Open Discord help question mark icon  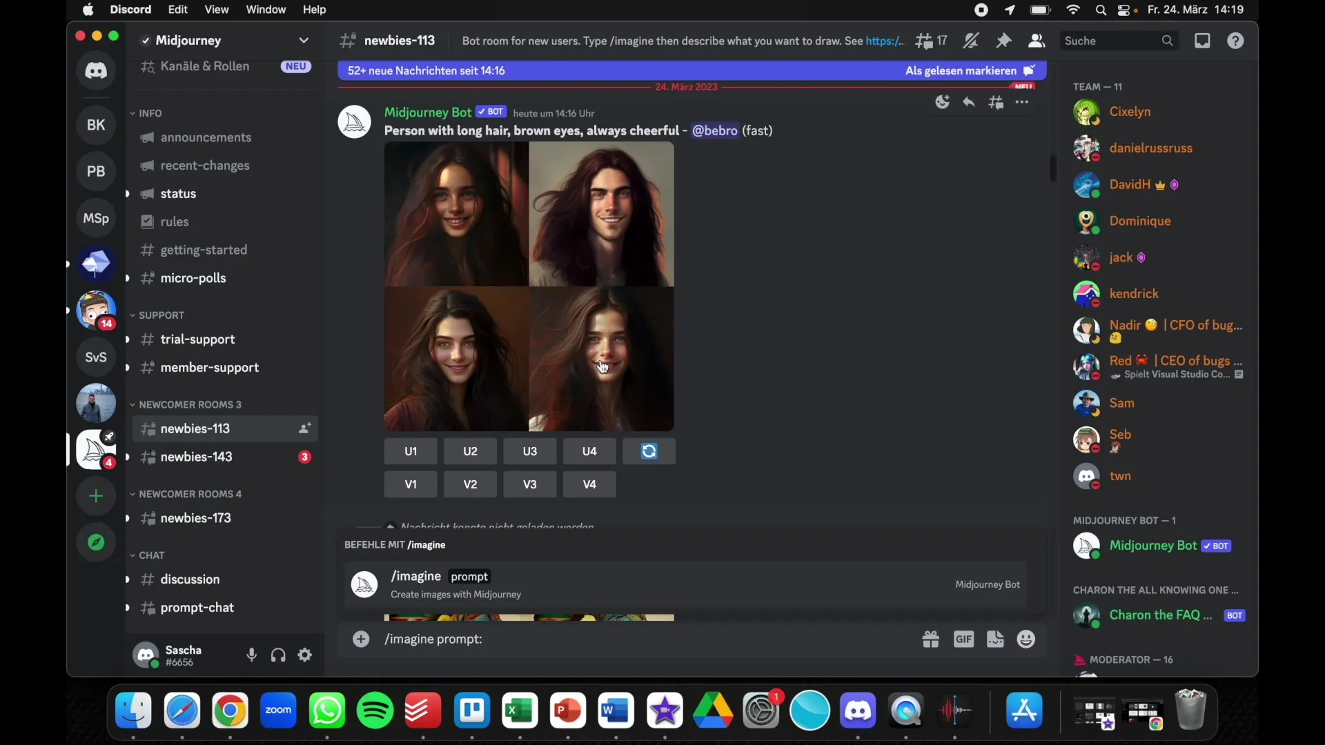1236,41
